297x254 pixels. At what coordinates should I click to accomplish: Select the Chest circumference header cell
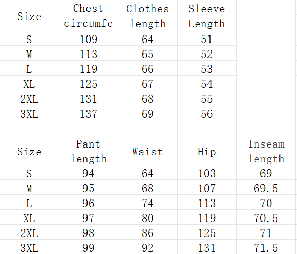tap(89, 15)
